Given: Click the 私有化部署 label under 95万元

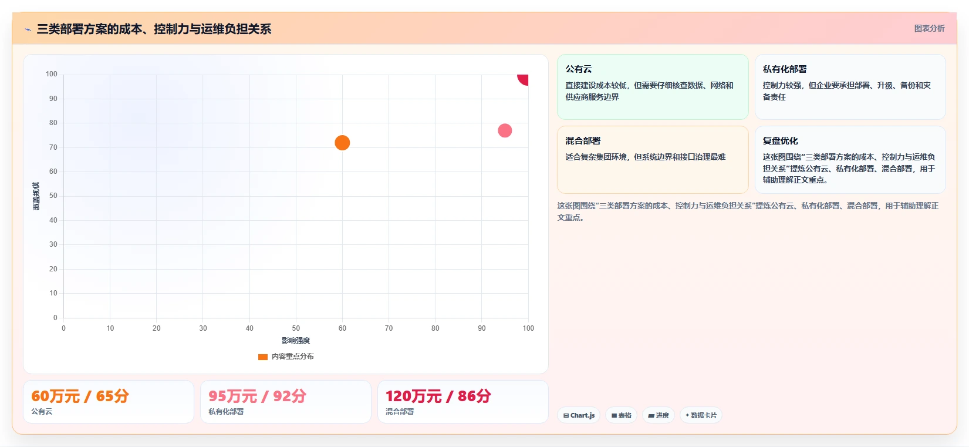Looking at the screenshot, I should [226, 412].
